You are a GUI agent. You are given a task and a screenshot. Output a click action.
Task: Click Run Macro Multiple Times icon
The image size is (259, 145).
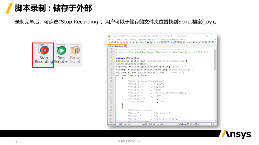(203, 43)
